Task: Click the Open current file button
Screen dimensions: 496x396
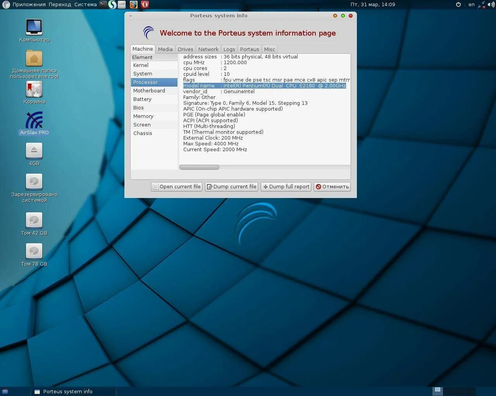Action: click(x=177, y=186)
